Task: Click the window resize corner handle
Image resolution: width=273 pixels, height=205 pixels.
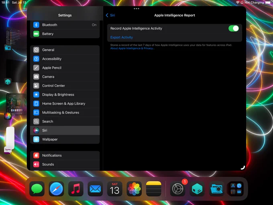Action: click(243, 168)
